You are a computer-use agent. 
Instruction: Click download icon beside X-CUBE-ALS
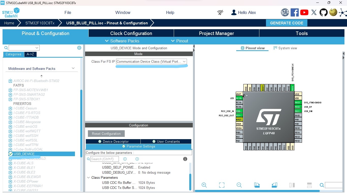pos(10,163)
